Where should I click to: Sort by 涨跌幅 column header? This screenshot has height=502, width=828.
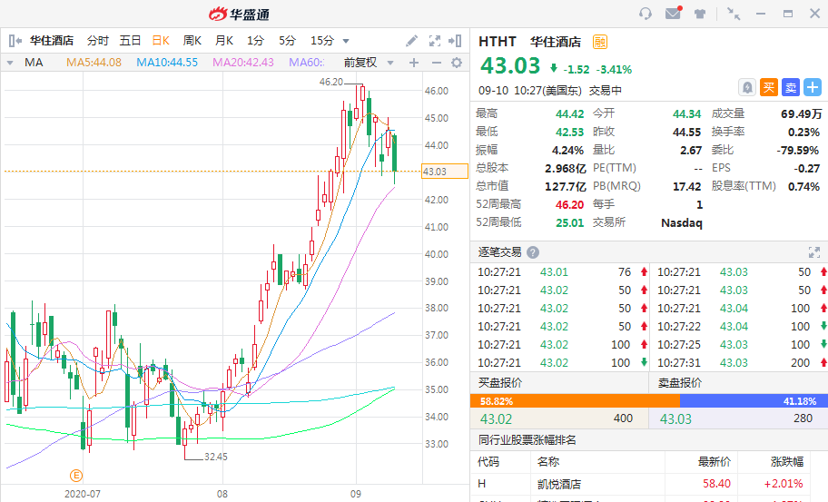pyautogui.click(x=787, y=462)
